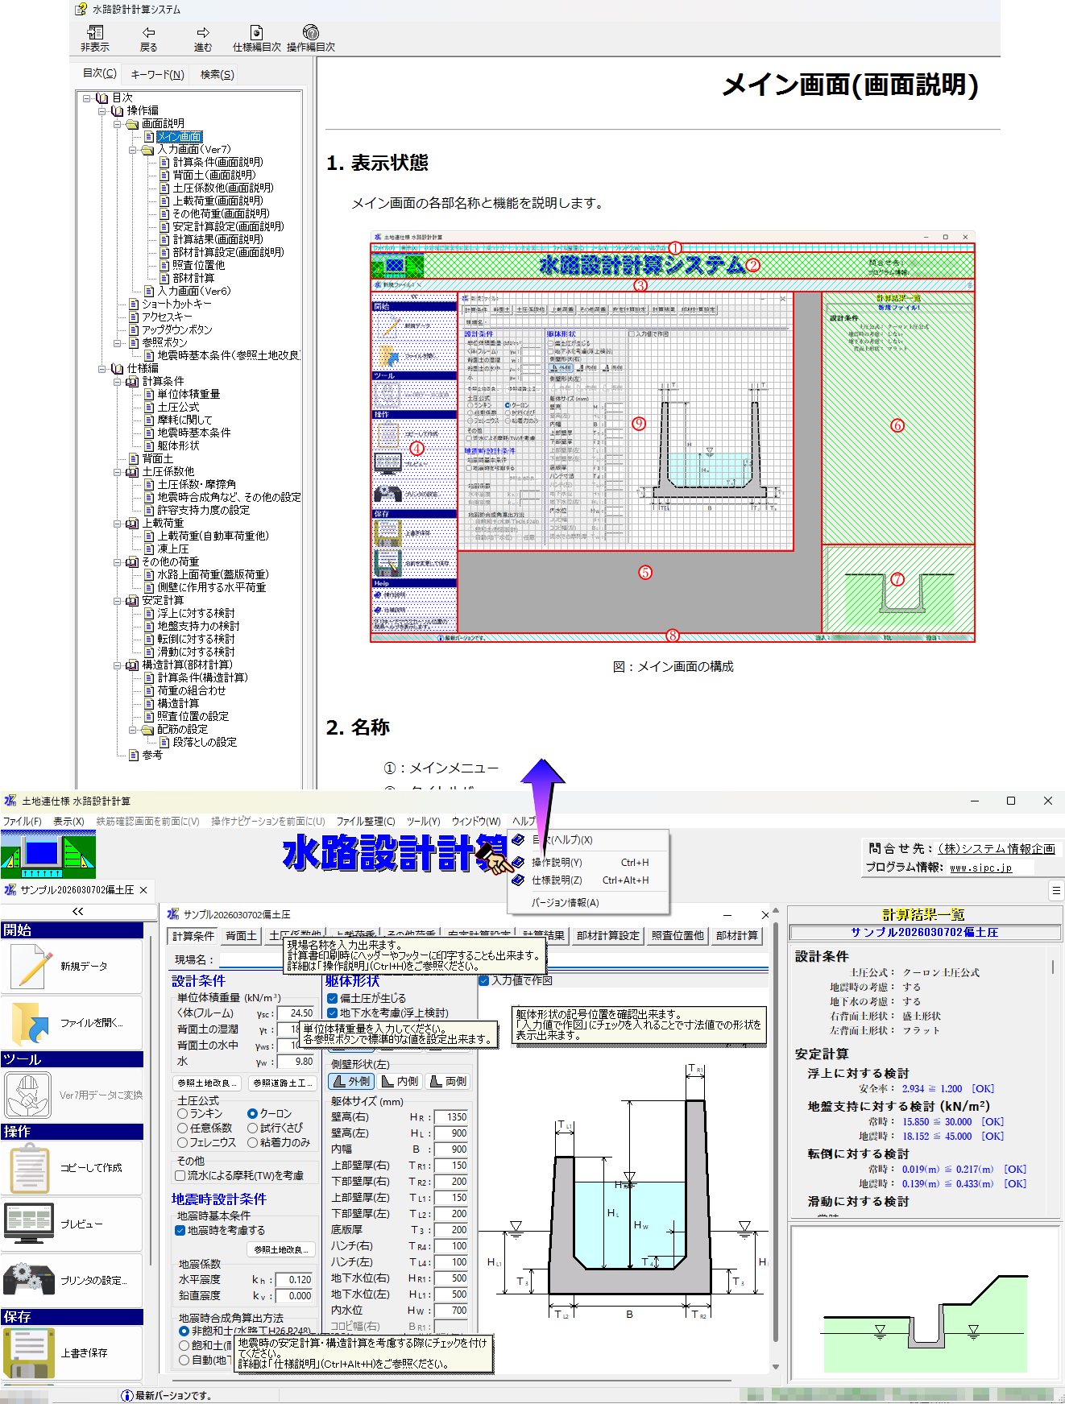The image size is (1065, 1404).
Task: Click the www.sipc.jp link
Action: 980,868
